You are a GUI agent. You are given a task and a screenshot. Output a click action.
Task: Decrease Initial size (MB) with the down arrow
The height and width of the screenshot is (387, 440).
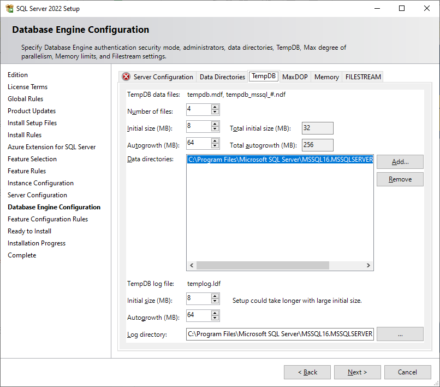pyautogui.click(x=213, y=128)
